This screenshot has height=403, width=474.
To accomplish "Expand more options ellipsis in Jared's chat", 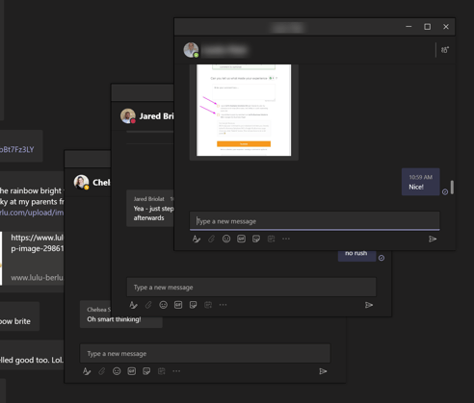I will click(223, 305).
